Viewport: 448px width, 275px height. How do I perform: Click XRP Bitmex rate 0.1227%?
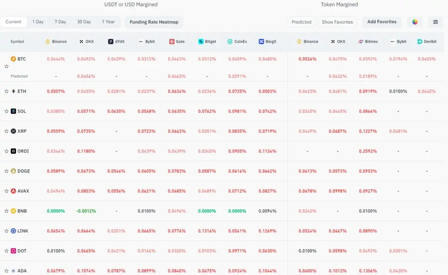point(368,131)
